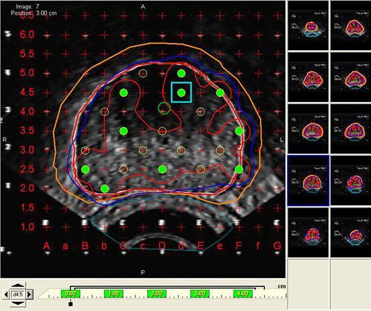Click the black square slider handle under the ruler
371x311 pixels.
point(70,304)
